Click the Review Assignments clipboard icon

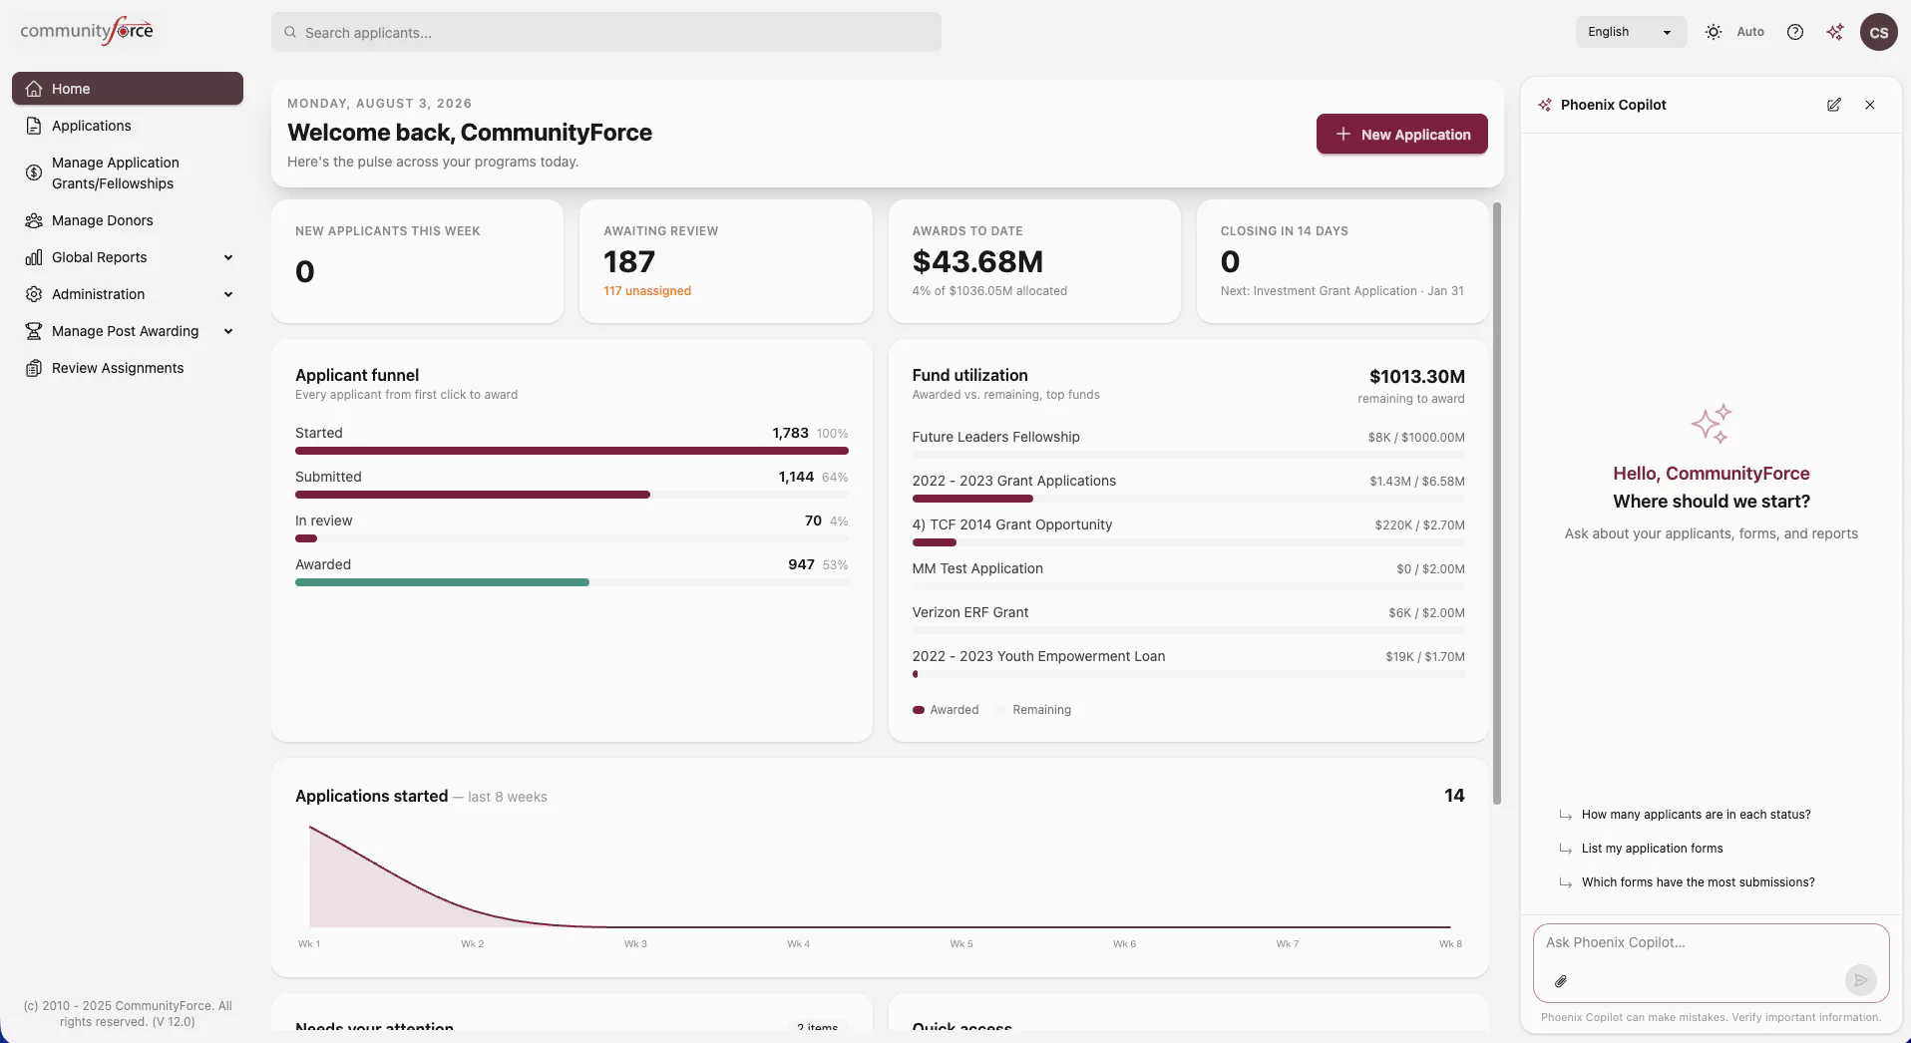[x=34, y=368]
